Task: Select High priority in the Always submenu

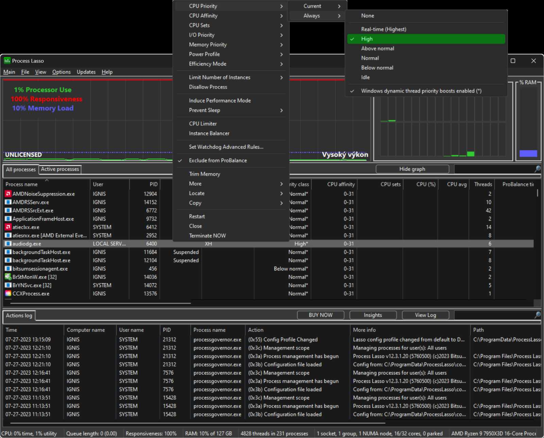Action: pyautogui.click(x=426, y=39)
